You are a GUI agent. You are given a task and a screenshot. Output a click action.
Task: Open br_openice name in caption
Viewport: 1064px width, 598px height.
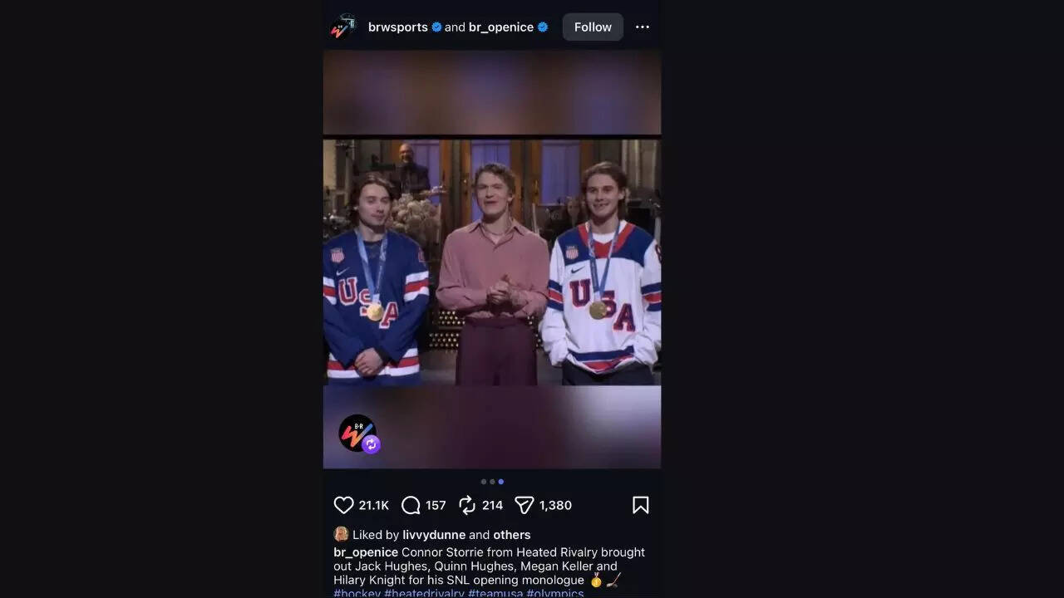[366, 552]
